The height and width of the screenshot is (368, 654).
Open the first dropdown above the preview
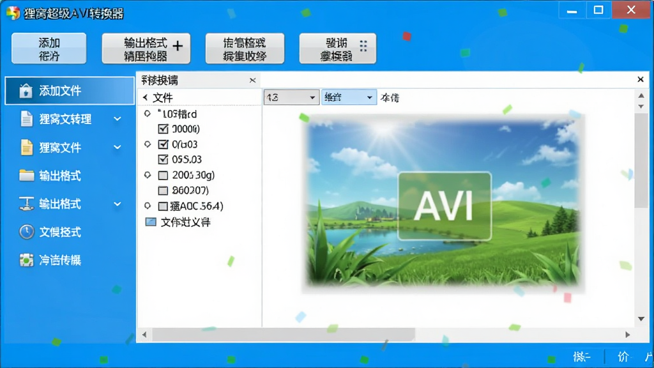coord(291,97)
